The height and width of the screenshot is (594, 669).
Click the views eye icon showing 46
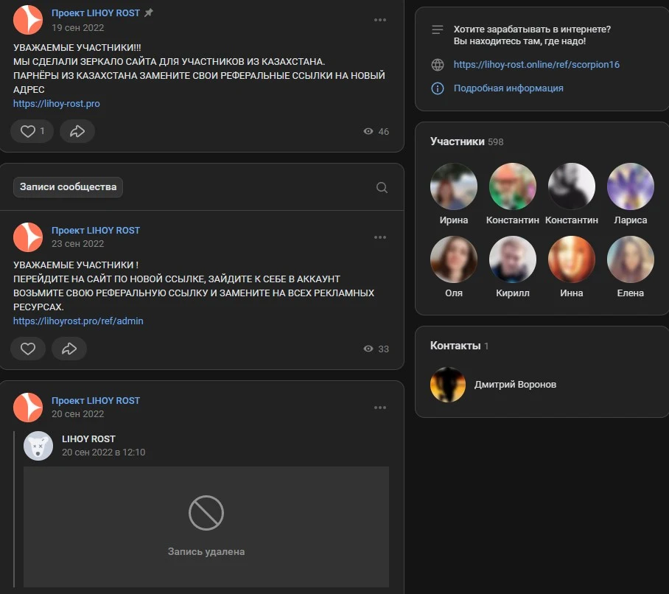tap(368, 131)
